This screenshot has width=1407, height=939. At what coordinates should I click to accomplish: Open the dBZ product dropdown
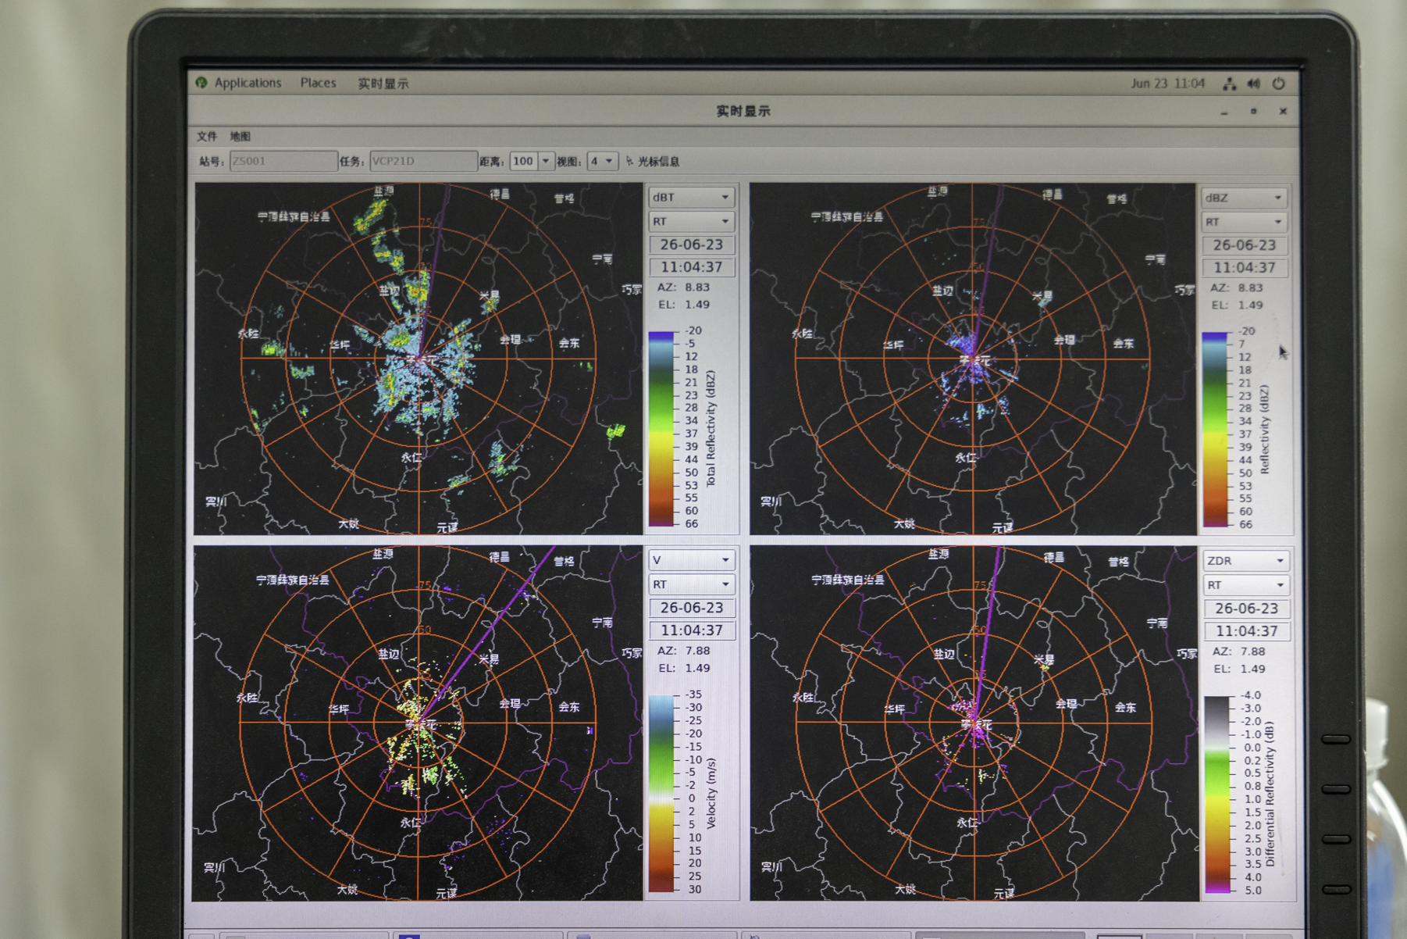pos(1245,198)
